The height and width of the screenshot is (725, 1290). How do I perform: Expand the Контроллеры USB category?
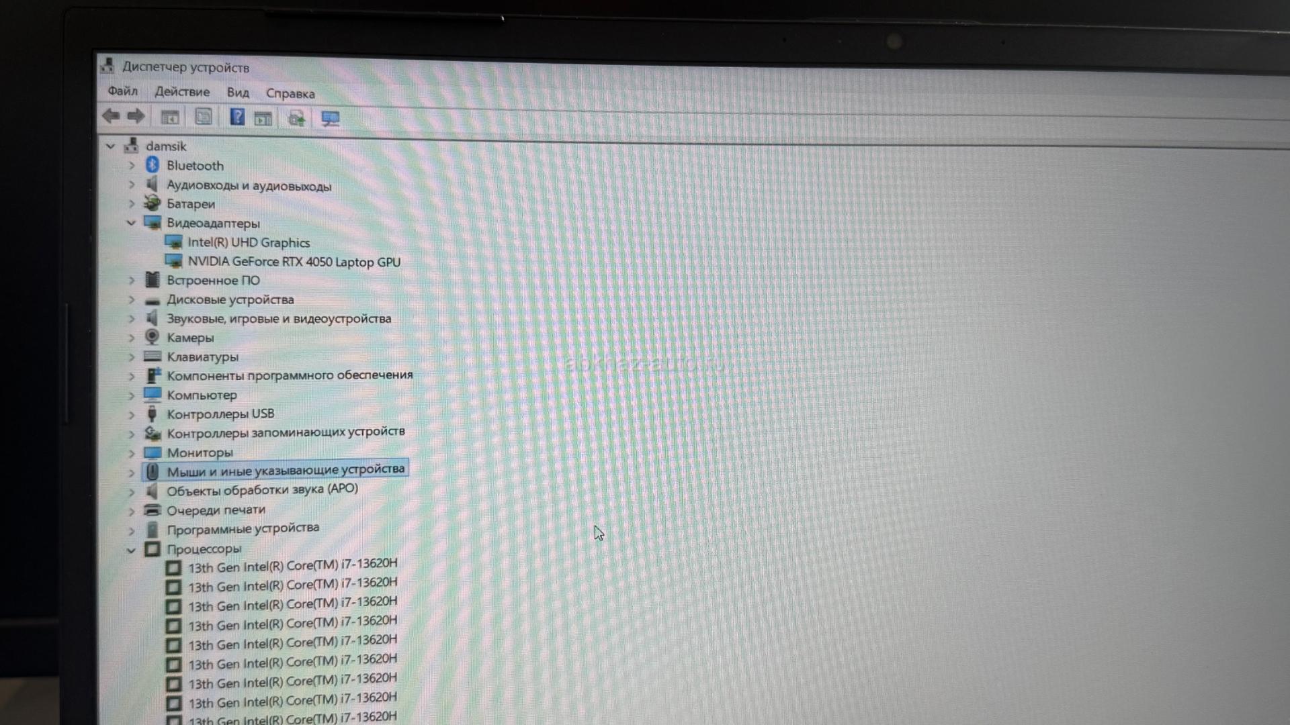(x=132, y=415)
